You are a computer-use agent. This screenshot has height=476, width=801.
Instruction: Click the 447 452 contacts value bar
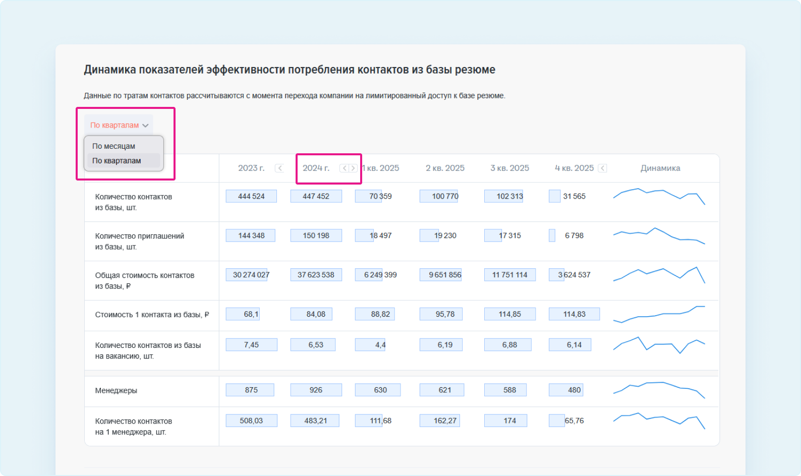pos(316,196)
